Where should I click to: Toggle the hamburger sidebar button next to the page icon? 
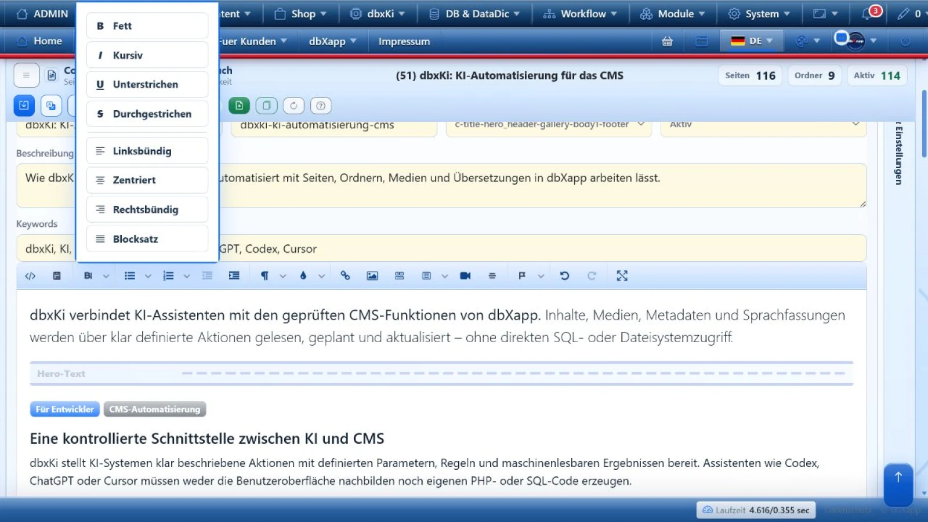click(26, 75)
